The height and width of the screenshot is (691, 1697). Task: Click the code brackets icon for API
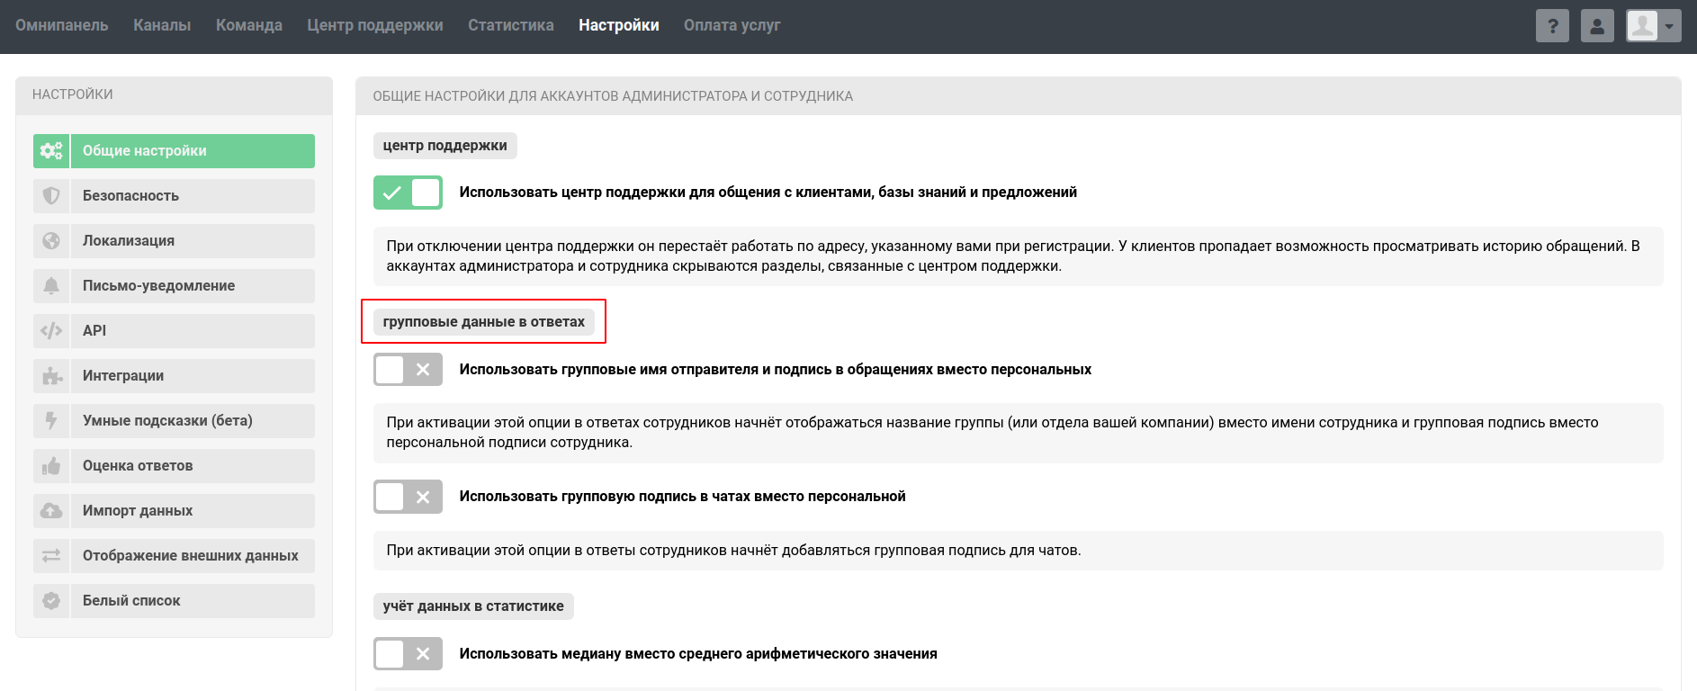(51, 331)
